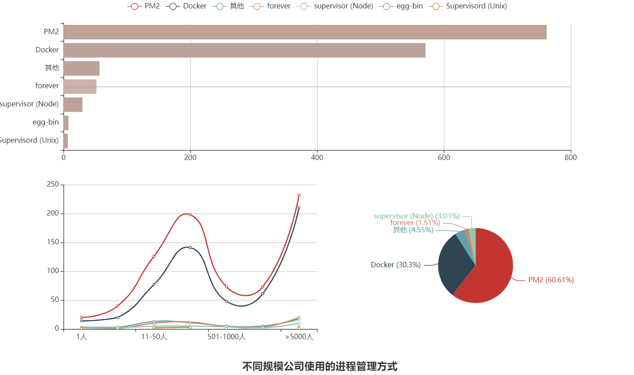The height and width of the screenshot is (375, 634).
Task: Toggle the egg-bin legend entry
Action: coord(401,6)
